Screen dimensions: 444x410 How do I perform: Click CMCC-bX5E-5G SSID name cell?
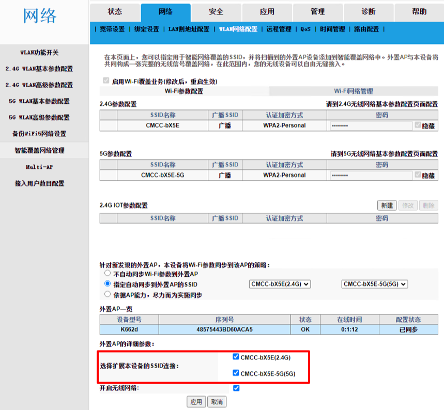(162, 175)
